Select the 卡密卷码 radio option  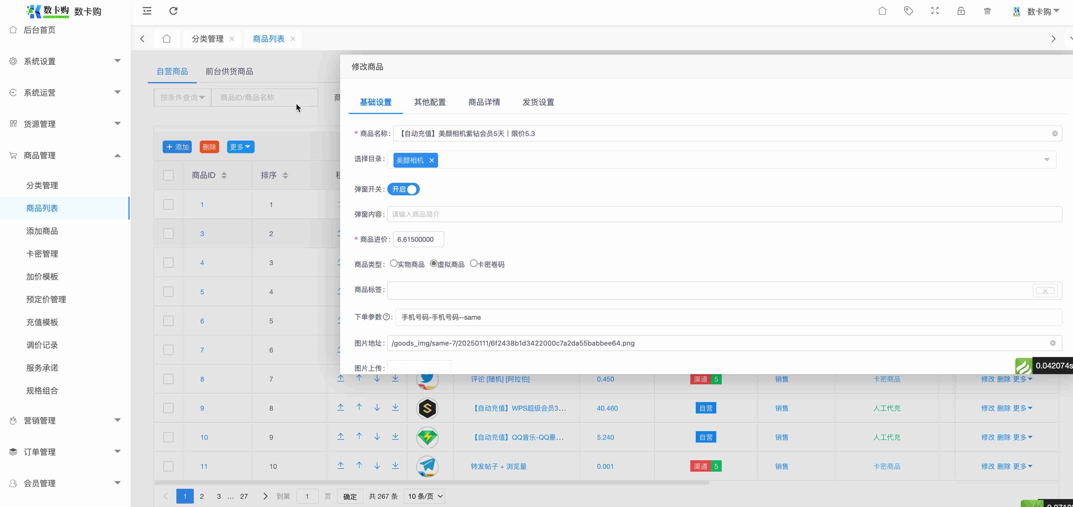click(x=474, y=263)
